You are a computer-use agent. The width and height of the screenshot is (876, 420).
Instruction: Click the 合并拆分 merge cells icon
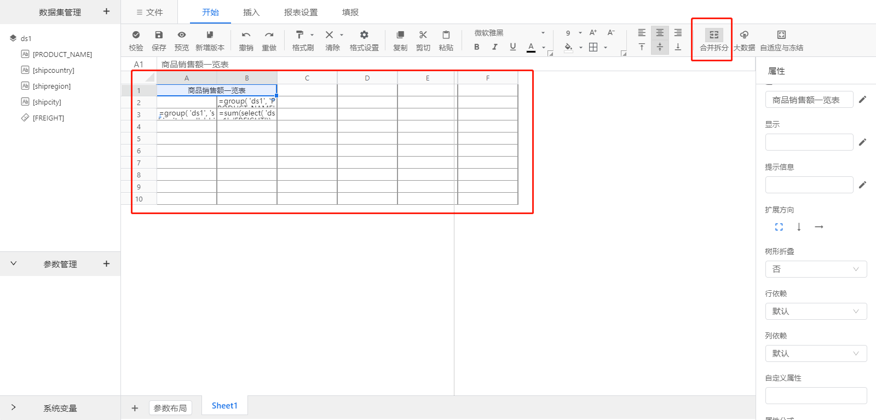[714, 35]
